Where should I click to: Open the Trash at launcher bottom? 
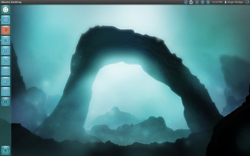[6, 150]
